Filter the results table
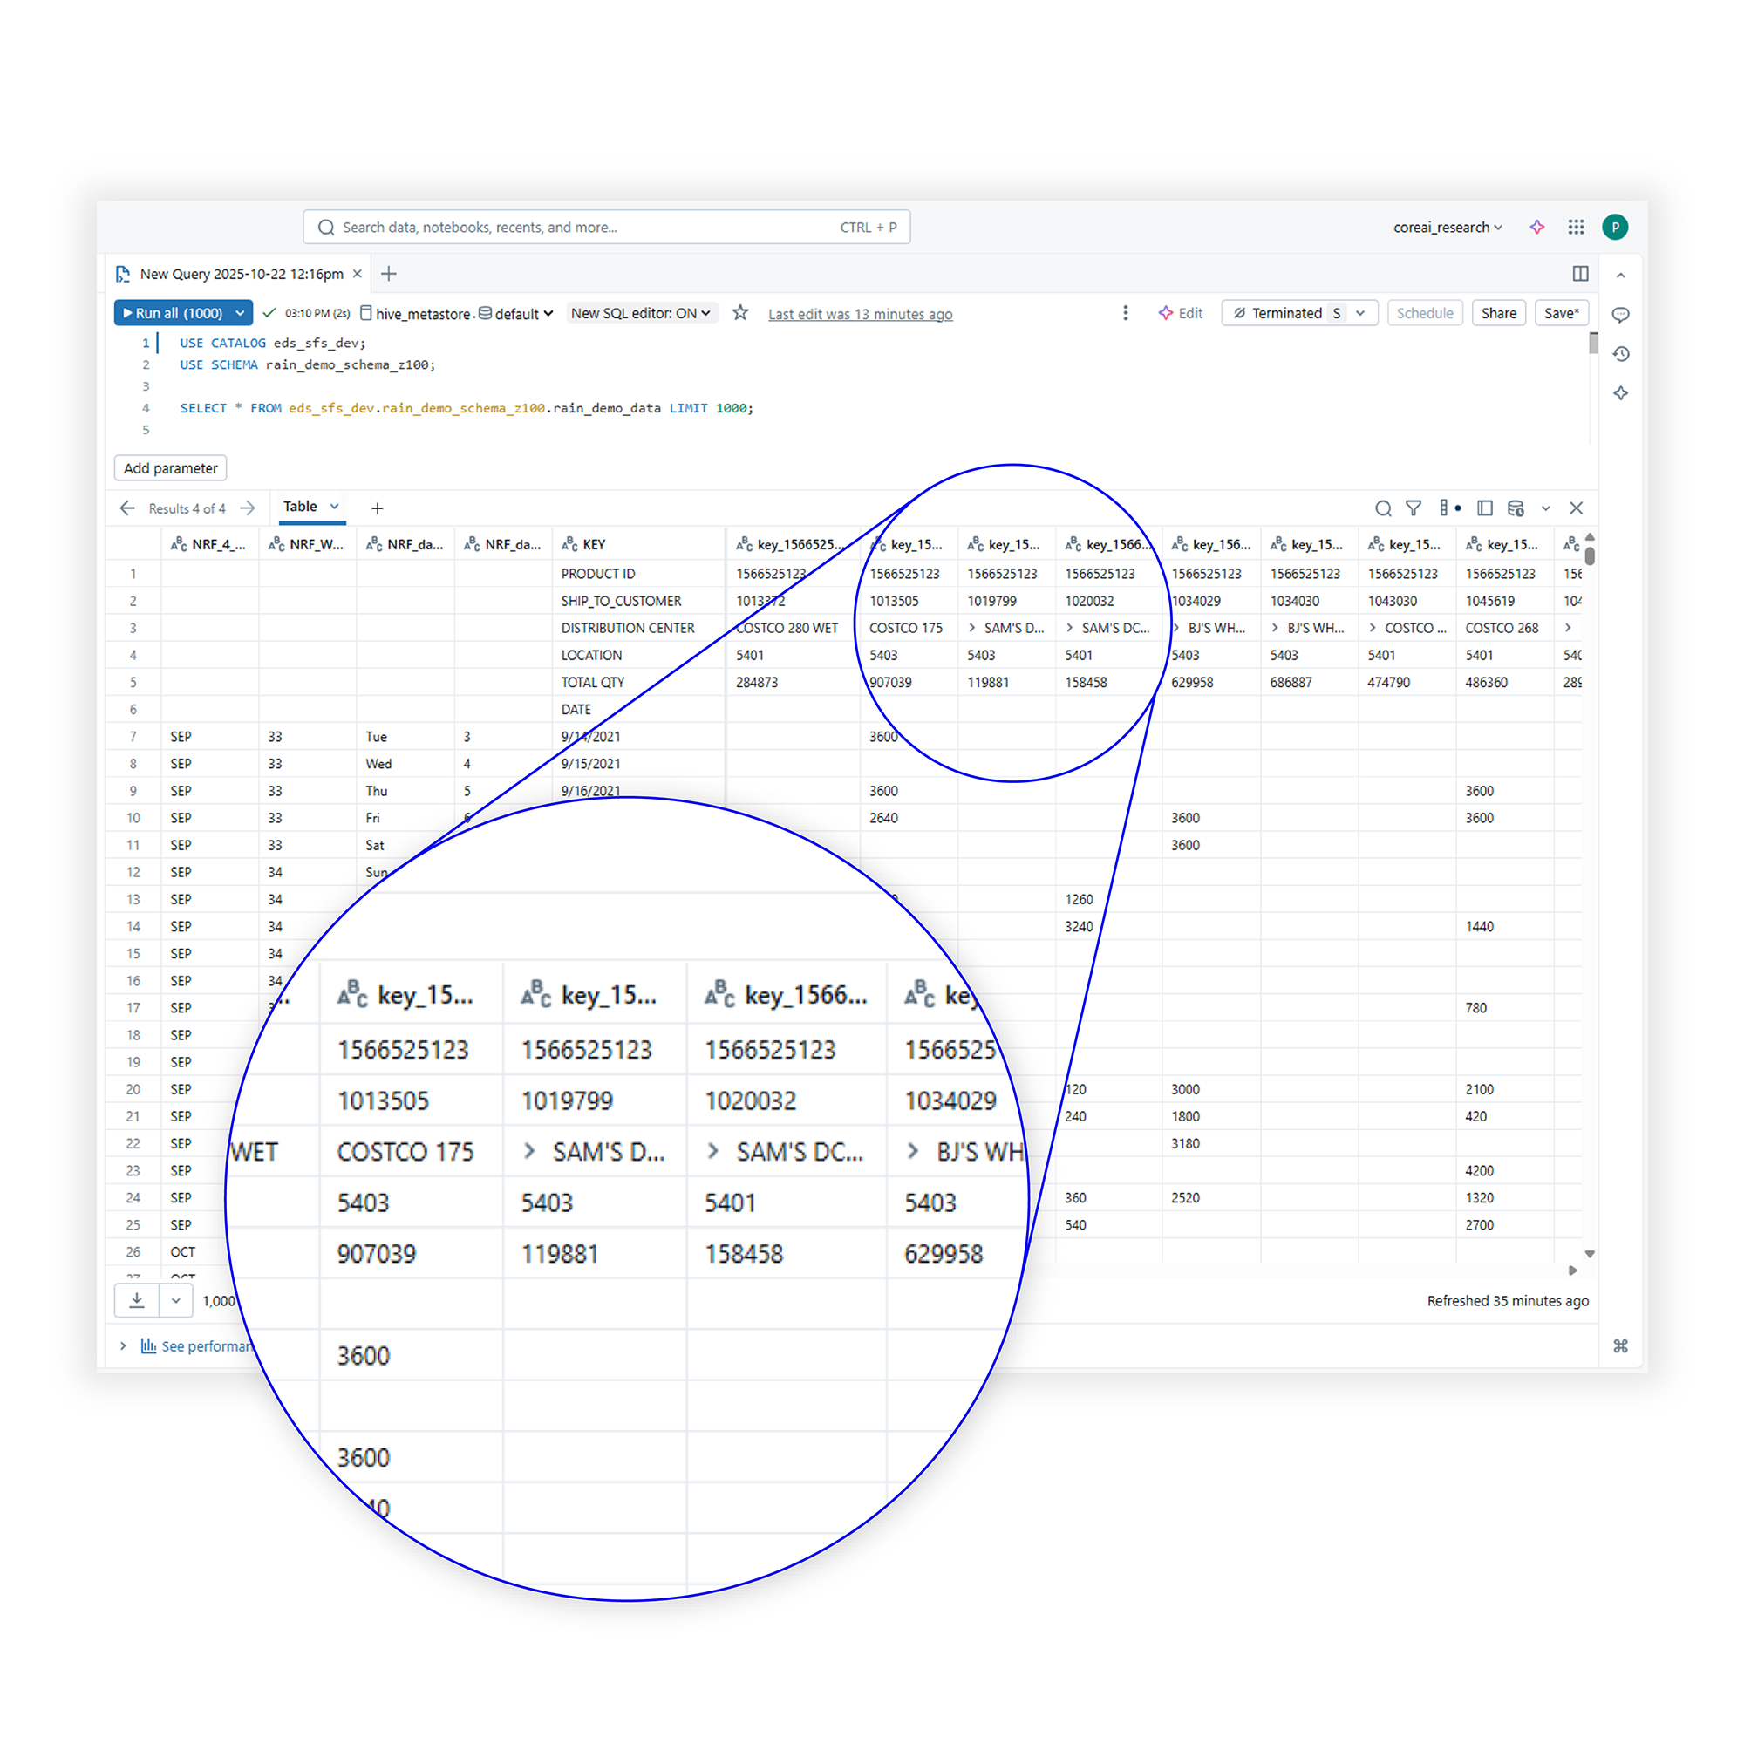The width and height of the screenshot is (1744, 1744). pyautogui.click(x=1414, y=508)
